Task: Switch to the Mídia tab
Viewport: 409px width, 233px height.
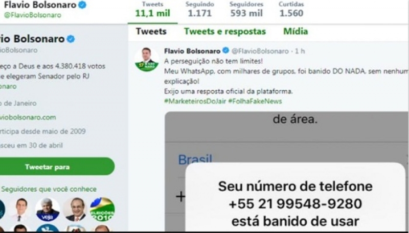Action: pos(296,32)
